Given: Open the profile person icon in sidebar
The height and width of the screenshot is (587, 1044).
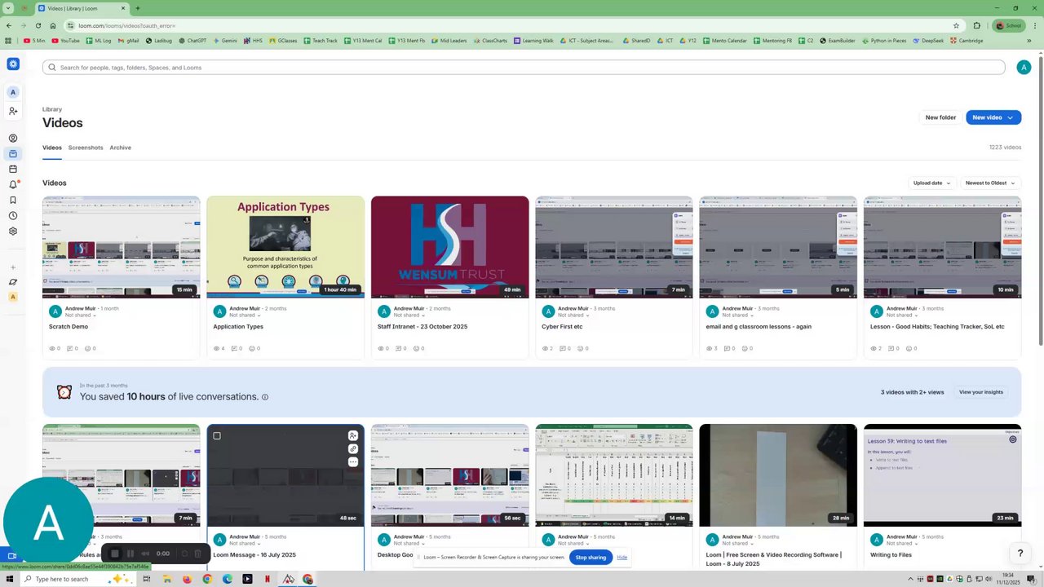Looking at the screenshot, I should tap(13, 139).
